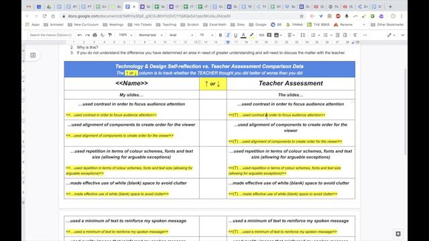Open the Scratch bookmark folder

point(190,25)
